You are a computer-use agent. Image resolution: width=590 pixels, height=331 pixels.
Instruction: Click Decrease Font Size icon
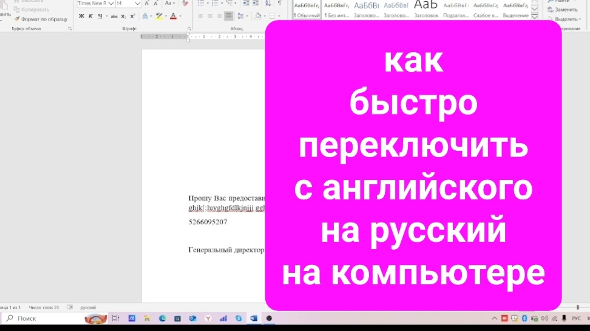pyautogui.click(x=156, y=4)
